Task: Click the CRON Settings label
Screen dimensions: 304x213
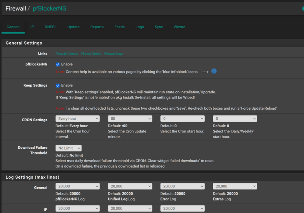Action: point(34,120)
